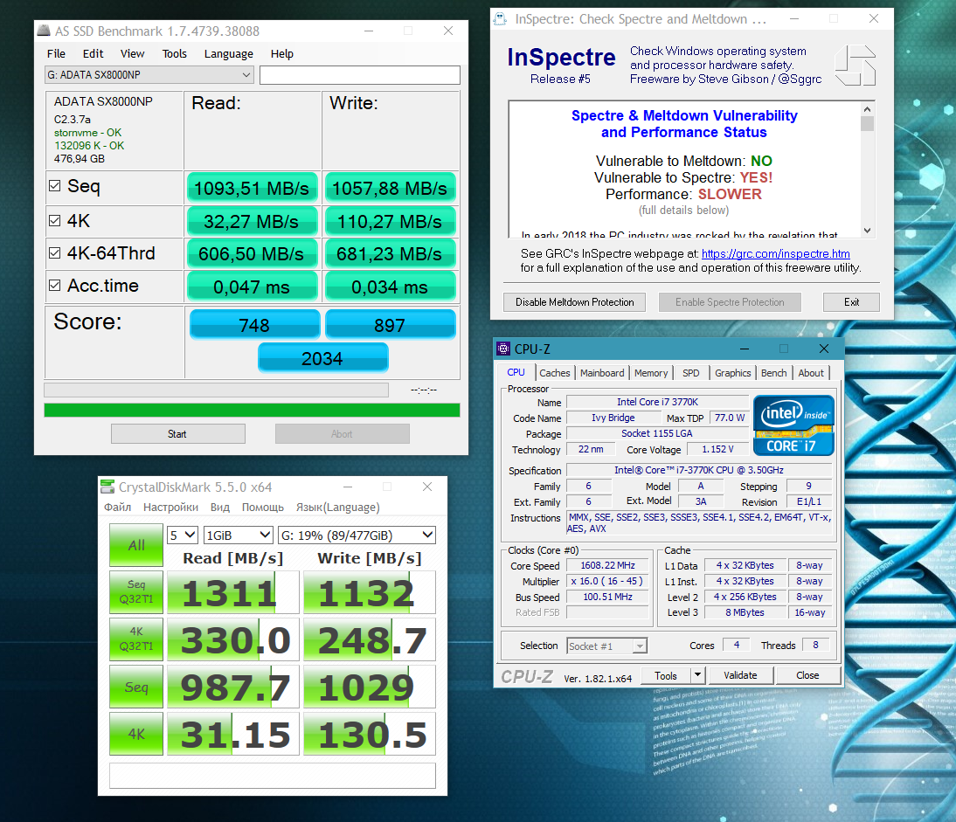This screenshot has height=822, width=956.
Task: Switch to the Memory tab in CPU-Z
Action: [651, 373]
